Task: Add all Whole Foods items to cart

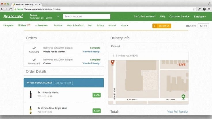Action: pos(63,83)
